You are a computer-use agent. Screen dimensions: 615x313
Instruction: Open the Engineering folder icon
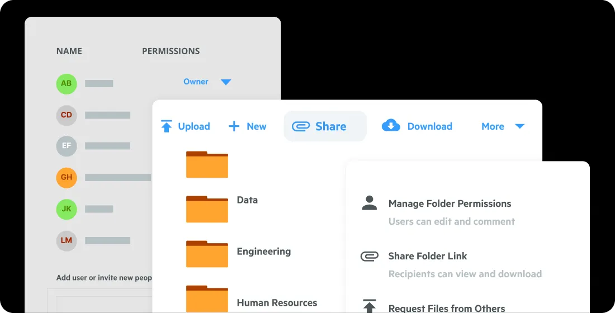[207, 254]
